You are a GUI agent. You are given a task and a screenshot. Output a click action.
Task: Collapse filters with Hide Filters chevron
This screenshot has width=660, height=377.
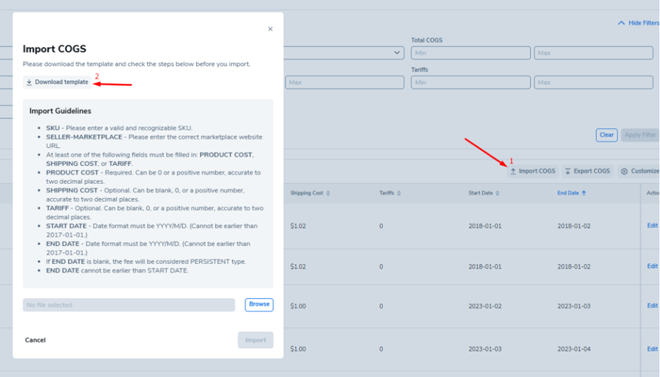click(x=621, y=23)
